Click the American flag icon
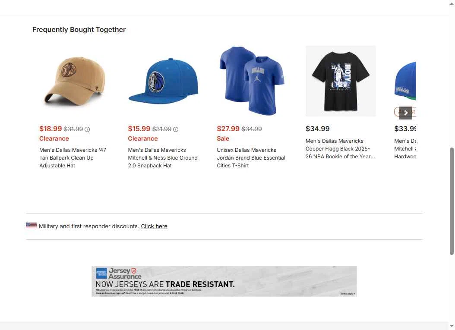 31,226
